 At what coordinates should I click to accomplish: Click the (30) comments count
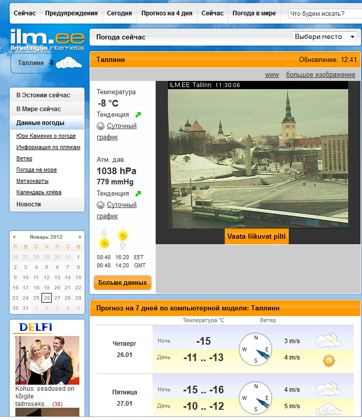click(x=57, y=404)
